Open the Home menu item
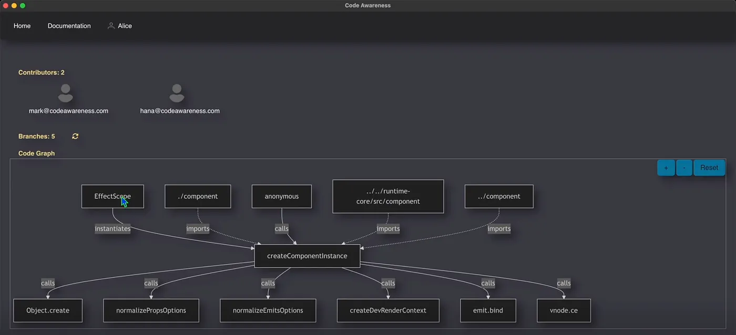The height and width of the screenshot is (335, 736). 22,26
